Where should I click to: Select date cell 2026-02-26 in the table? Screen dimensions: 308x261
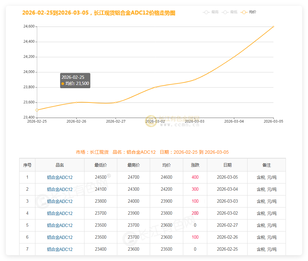[227, 237]
